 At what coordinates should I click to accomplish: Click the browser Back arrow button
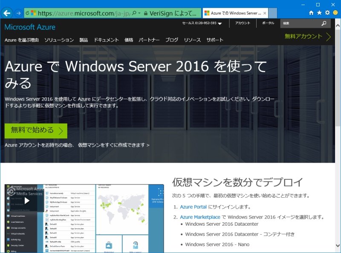7,13
